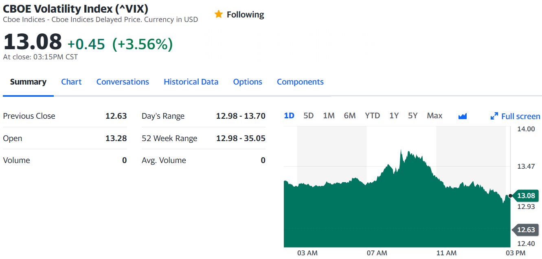Open the Conversations tab
The width and height of the screenshot is (542, 259).
click(x=123, y=82)
